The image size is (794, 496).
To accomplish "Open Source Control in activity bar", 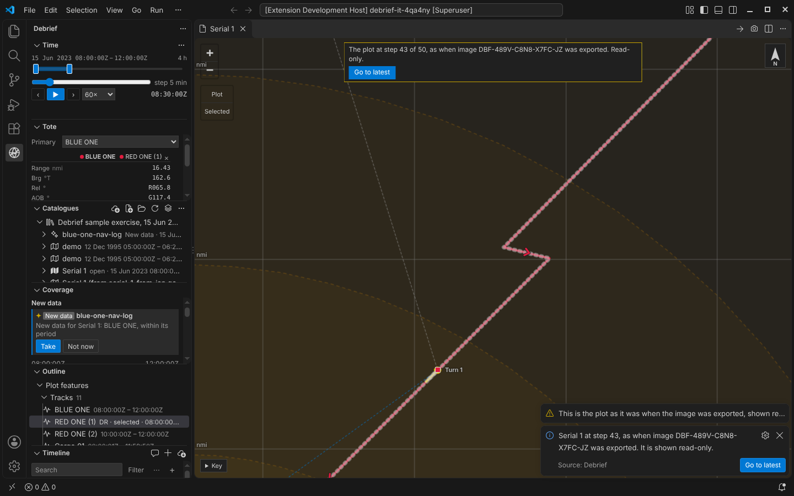I will pos(14,80).
